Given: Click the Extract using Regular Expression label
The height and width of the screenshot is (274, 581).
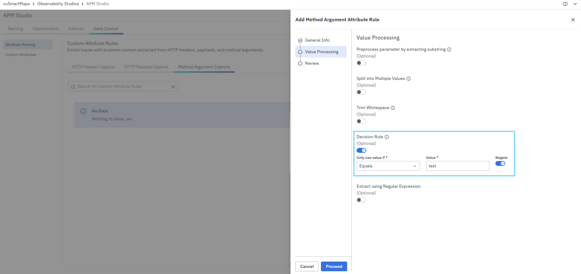Looking at the screenshot, I should point(389,187).
